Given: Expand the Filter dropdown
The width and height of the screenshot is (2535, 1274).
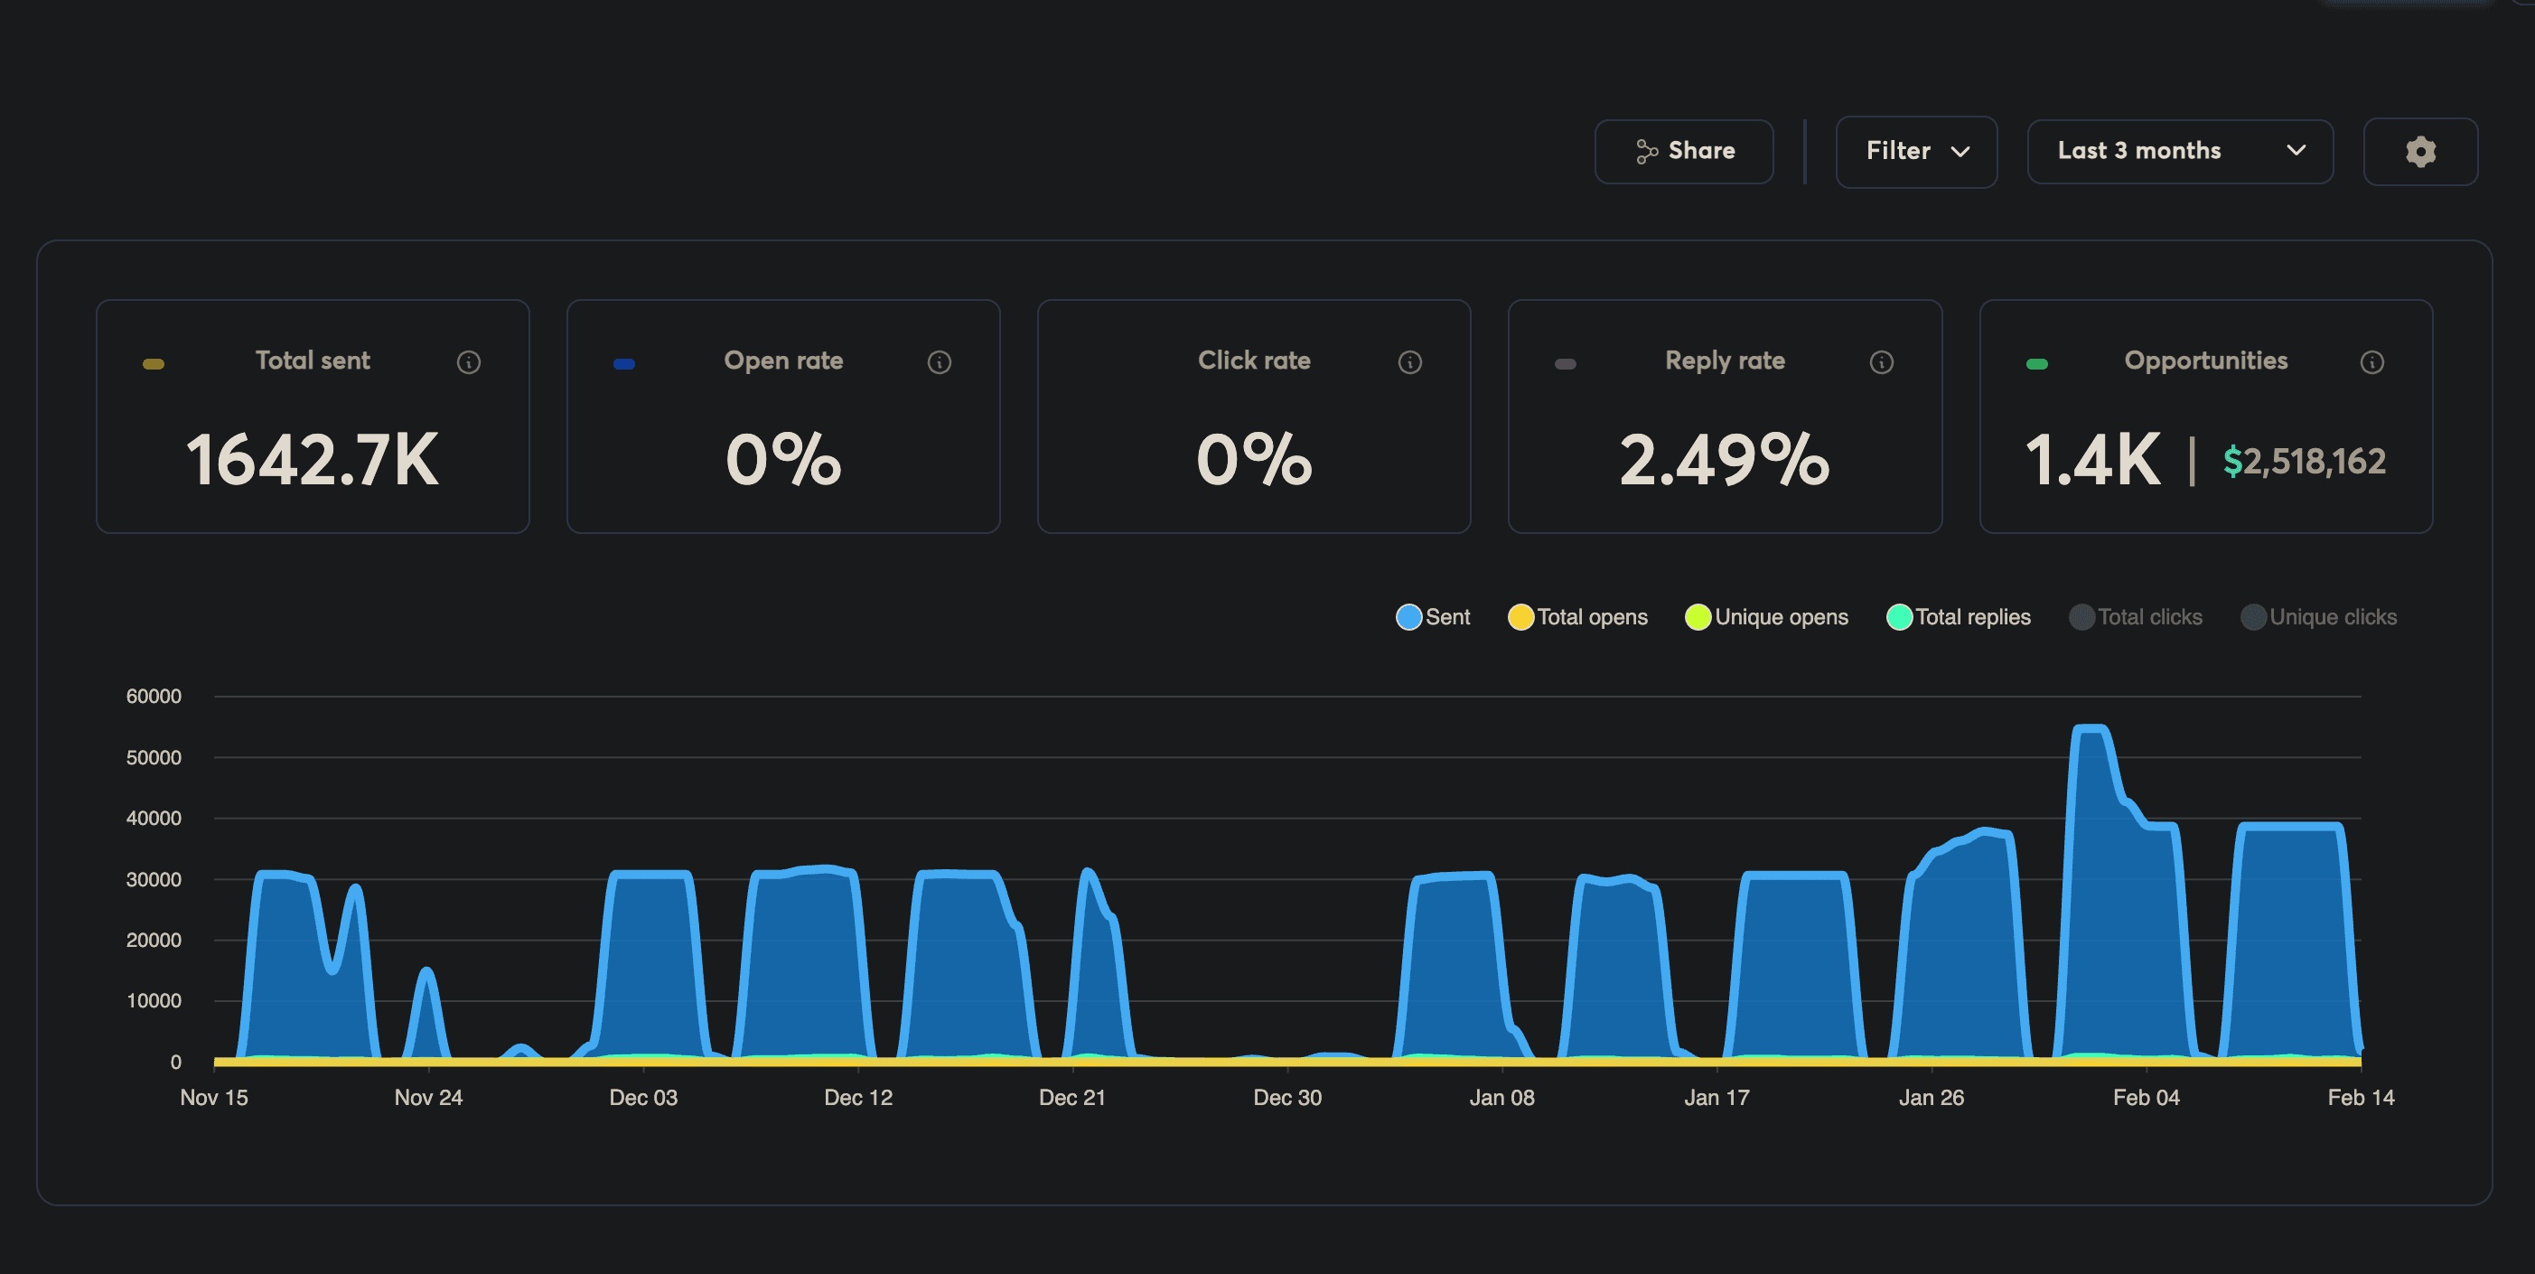Looking at the screenshot, I should (x=1915, y=152).
